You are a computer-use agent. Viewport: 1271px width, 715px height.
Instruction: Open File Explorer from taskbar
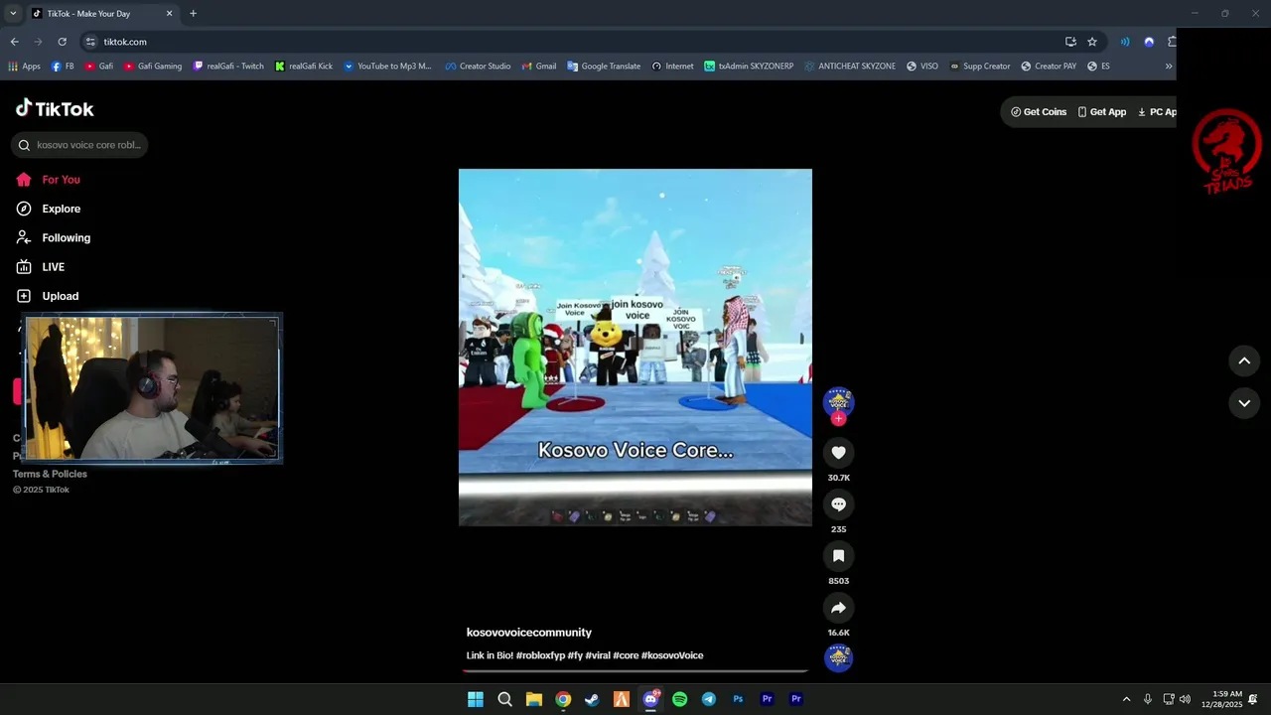coord(533,699)
